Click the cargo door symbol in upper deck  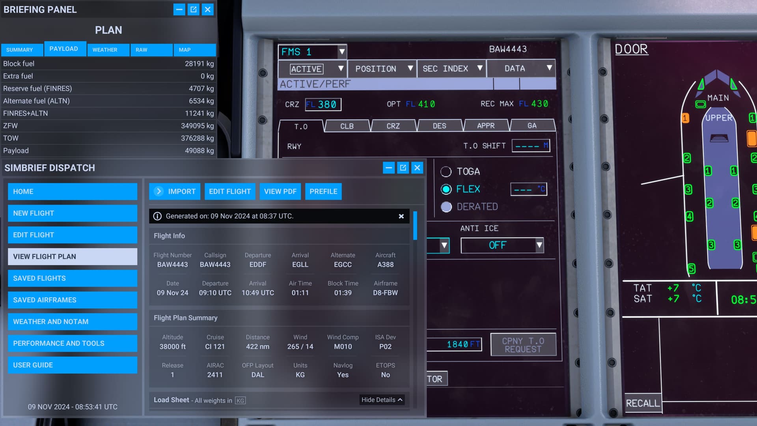point(719,138)
